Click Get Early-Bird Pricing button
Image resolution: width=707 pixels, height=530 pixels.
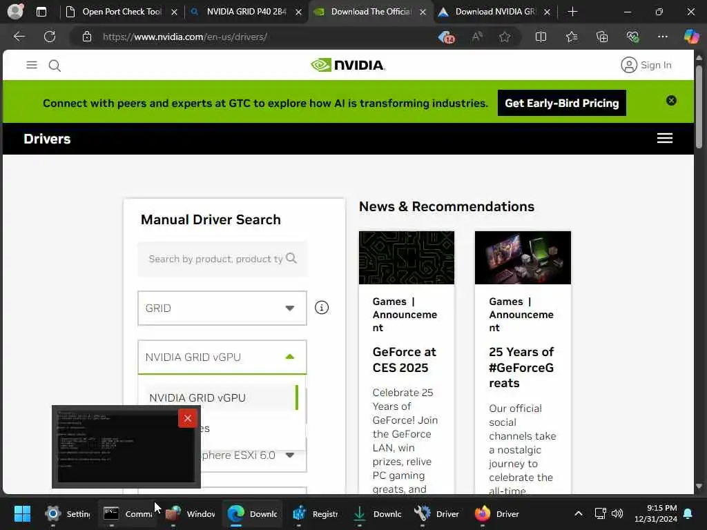tap(561, 104)
